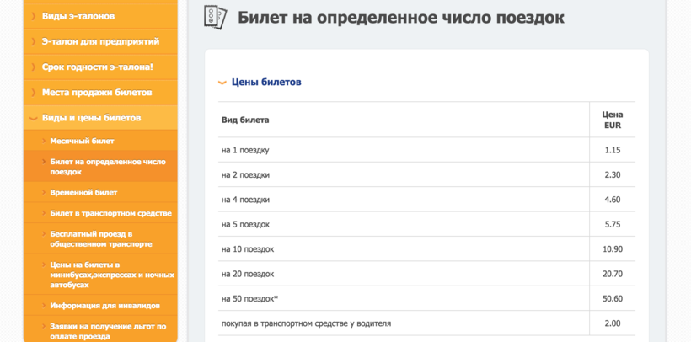691x342 pixels.
Task: Select 'Срок годности э-талона!' menu item
Action: pos(97,67)
